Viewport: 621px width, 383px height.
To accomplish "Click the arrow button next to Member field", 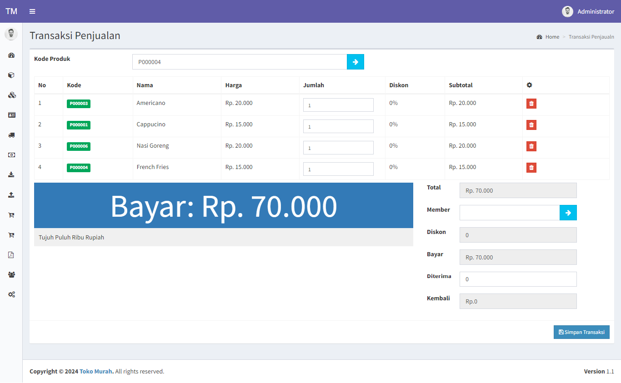I will pyautogui.click(x=568, y=213).
